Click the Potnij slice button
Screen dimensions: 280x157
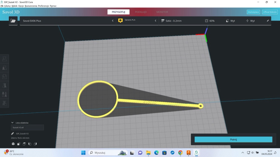(234, 139)
